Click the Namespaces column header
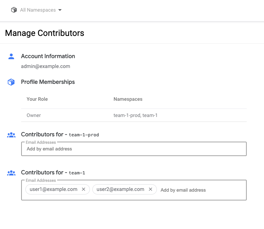The width and height of the screenshot is (264, 229). tap(128, 99)
